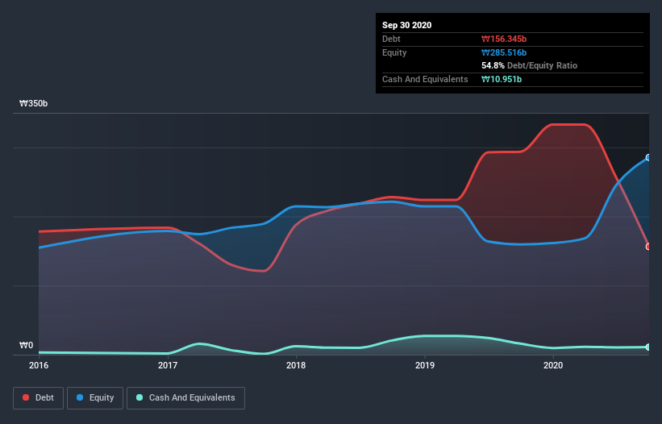Click the Sep 30 2020 tooltip date
Image resolution: width=662 pixels, height=424 pixels.
406,25
